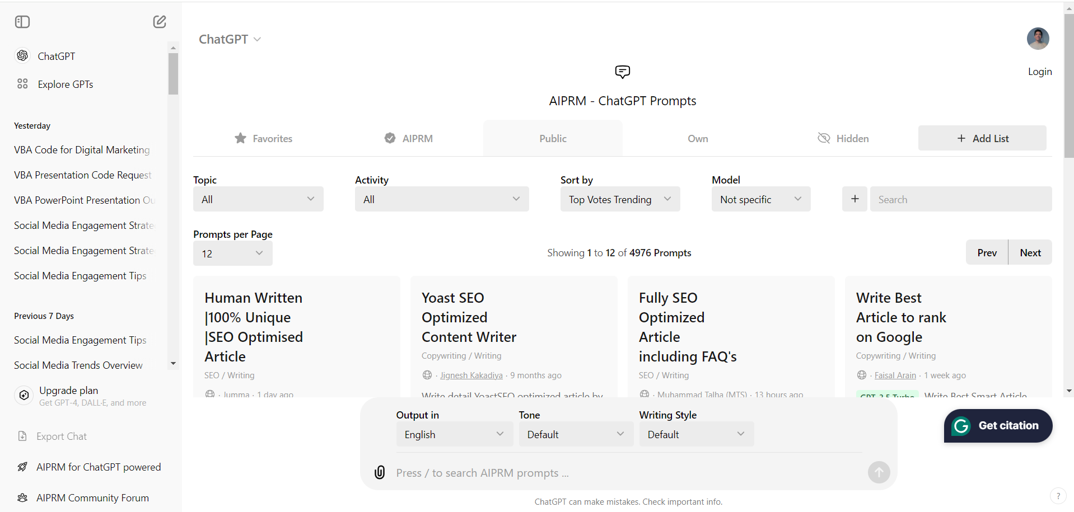The height and width of the screenshot is (512, 1074).
Task: Switch to the Favorites tab
Action: pyautogui.click(x=263, y=138)
